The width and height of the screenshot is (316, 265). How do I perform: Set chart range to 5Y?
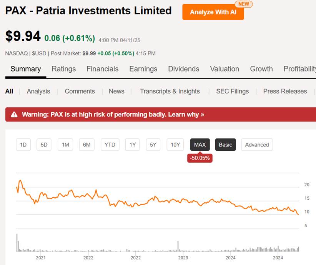click(x=153, y=145)
